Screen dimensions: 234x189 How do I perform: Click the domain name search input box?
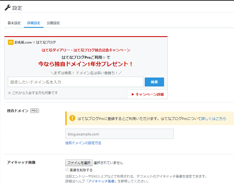(x=75, y=82)
